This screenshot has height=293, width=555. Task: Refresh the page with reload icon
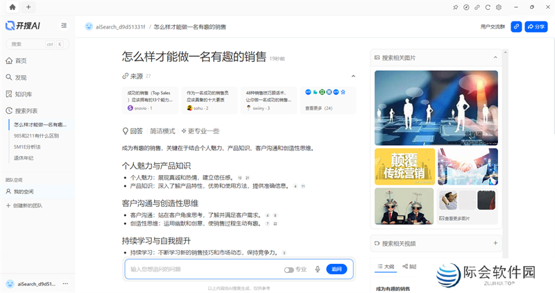click(x=488, y=7)
